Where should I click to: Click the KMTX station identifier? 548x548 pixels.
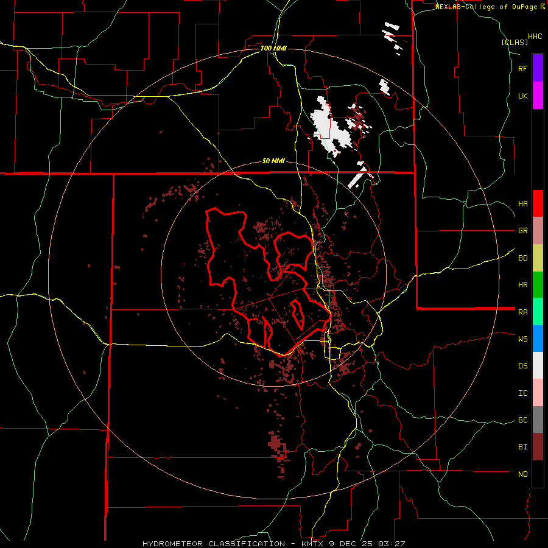click(x=313, y=544)
